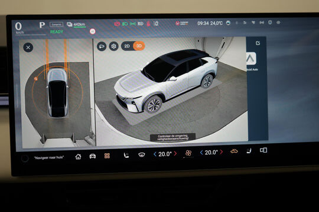Open driver seat heating control
Screen dimensions: 319x212
[x=126, y=155]
